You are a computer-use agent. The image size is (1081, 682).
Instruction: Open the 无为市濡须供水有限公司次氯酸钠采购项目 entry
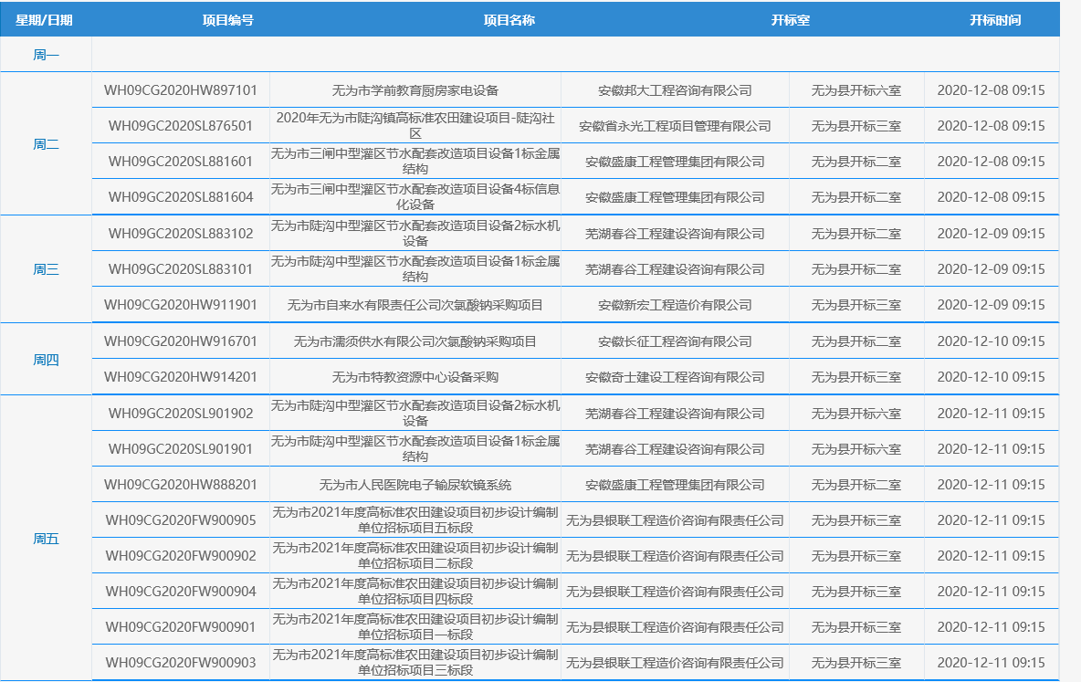pyautogui.click(x=415, y=341)
